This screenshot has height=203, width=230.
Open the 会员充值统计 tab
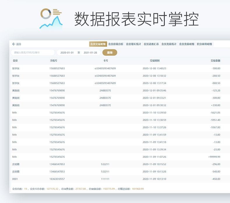[169, 44]
